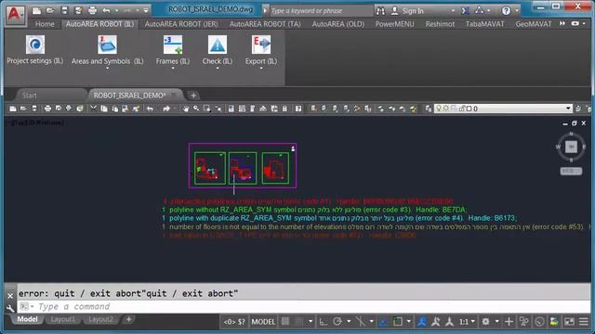Close the ROBOT_ISRAEL_DEMO drawing tab
This screenshot has height=334, width=595.
[x=174, y=95]
